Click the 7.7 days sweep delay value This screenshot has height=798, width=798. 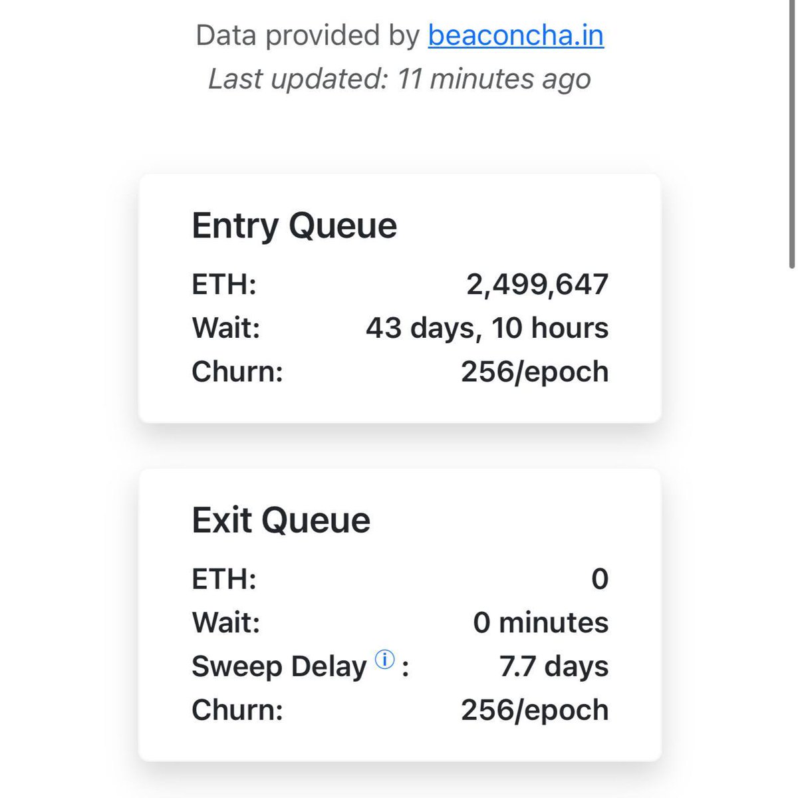[553, 666]
